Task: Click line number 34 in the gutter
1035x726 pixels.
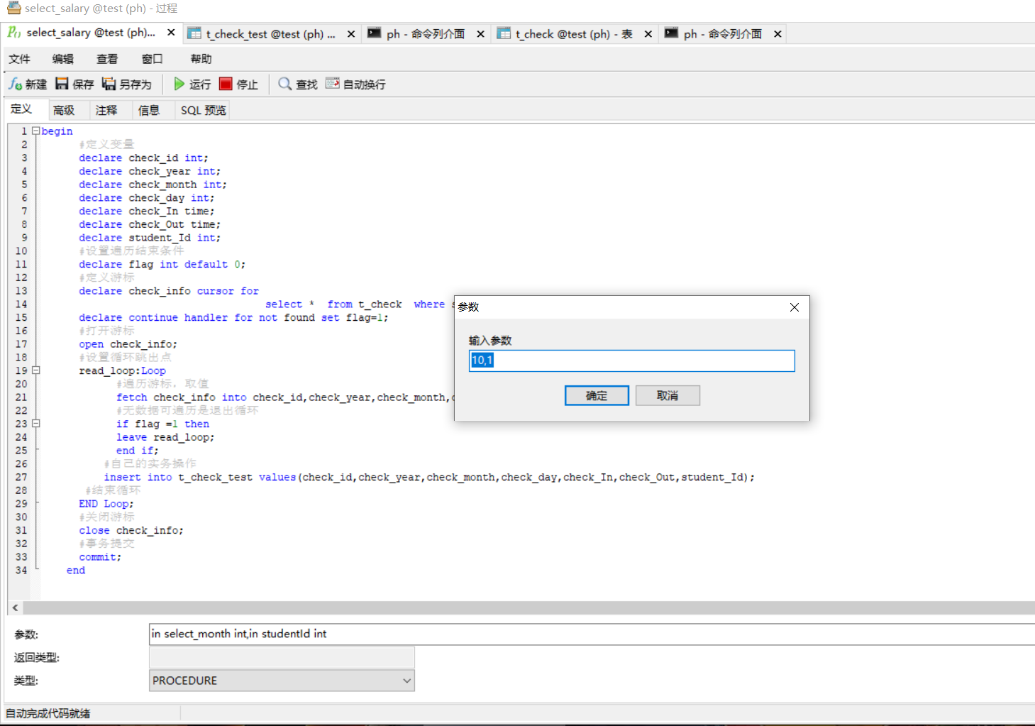Action: 21,571
